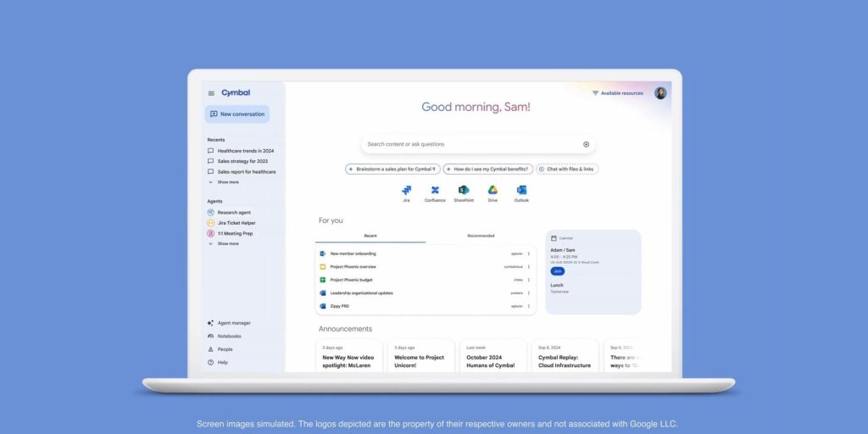The image size is (868, 434).
Task: Open the Drive app icon
Action: 492,191
